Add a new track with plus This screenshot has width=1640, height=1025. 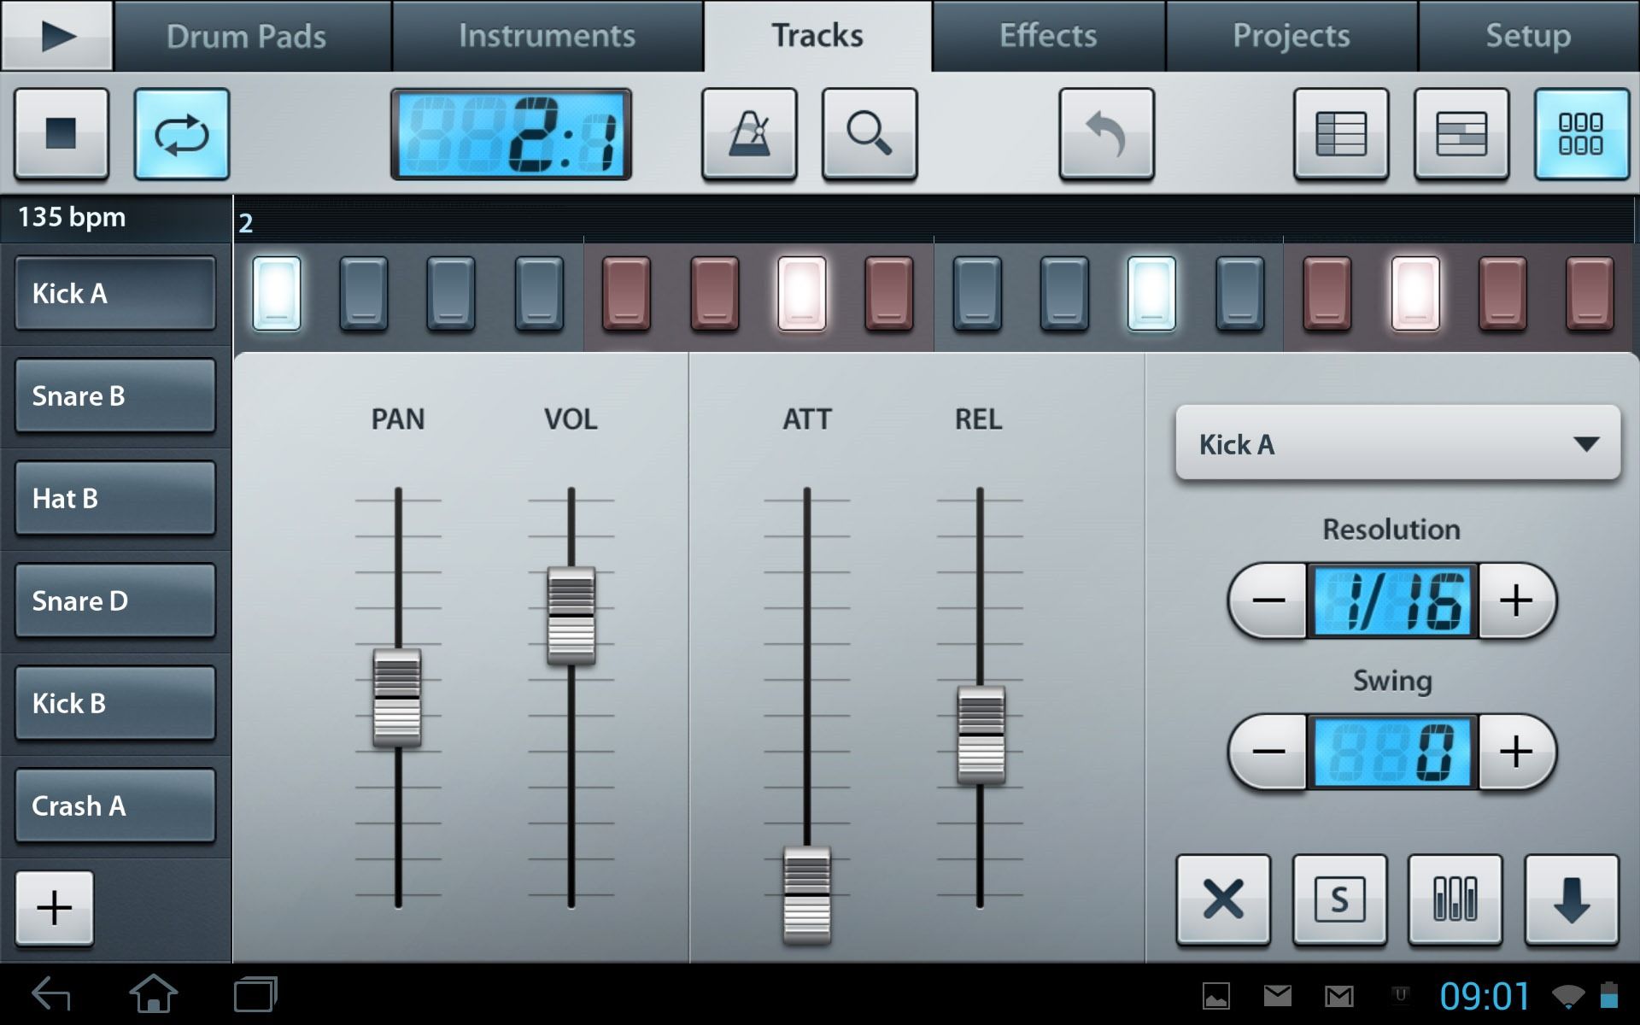click(x=54, y=907)
